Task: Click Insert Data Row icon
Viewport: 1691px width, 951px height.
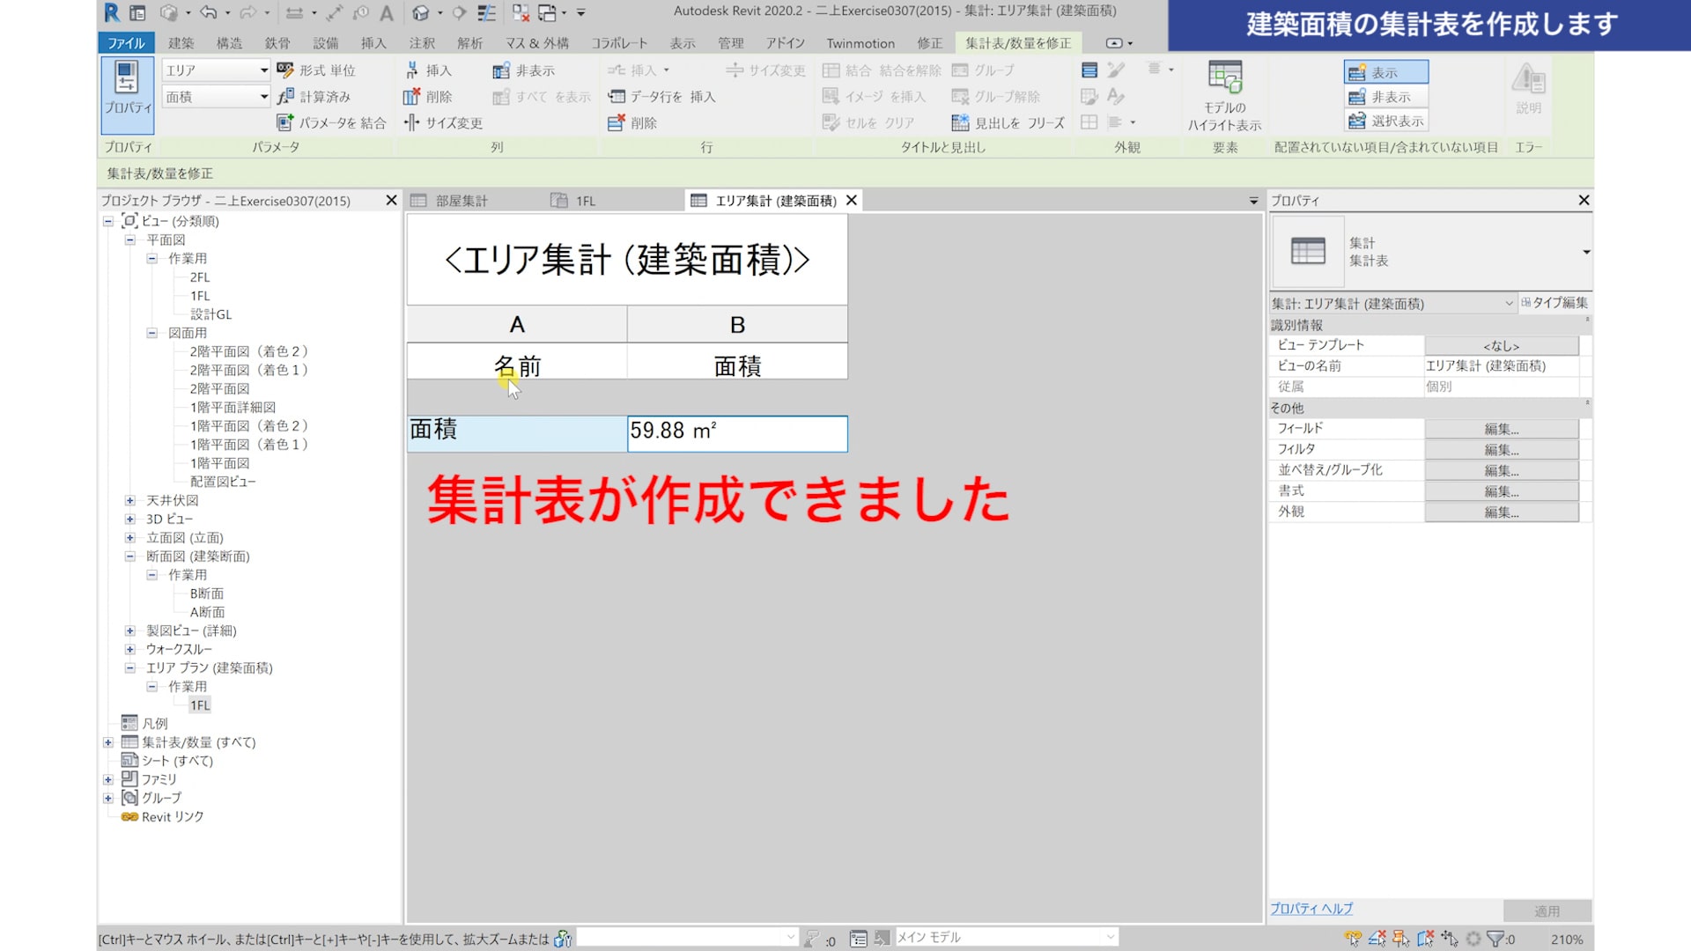Action: pyautogui.click(x=617, y=96)
